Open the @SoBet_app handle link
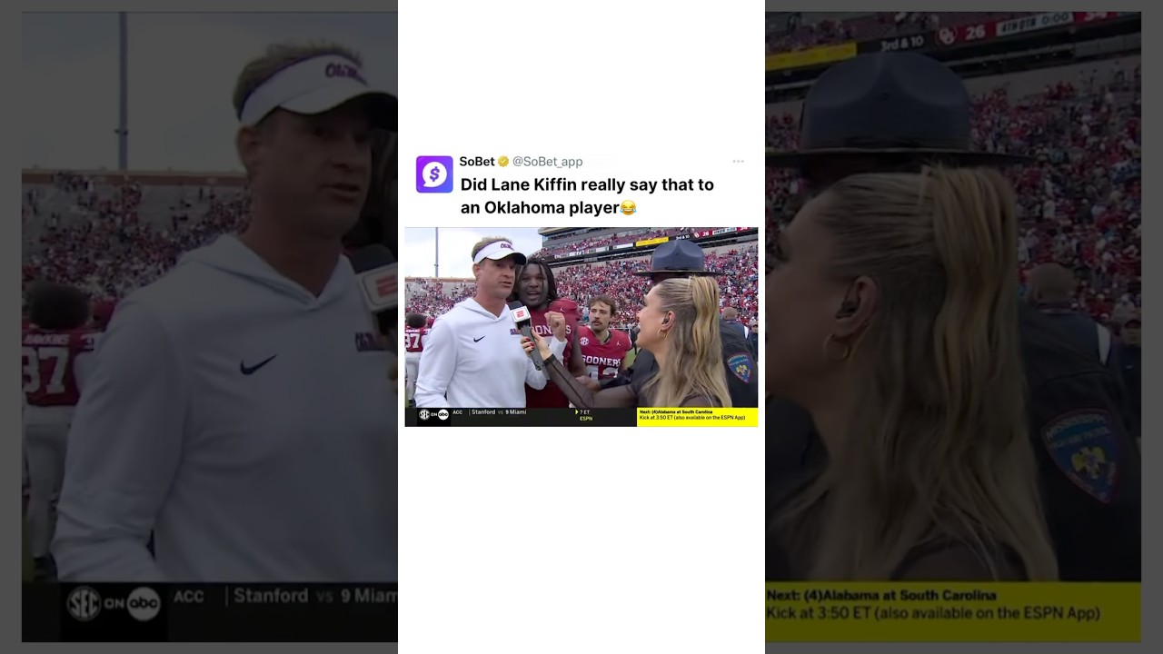1163x654 pixels. click(547, 162)
